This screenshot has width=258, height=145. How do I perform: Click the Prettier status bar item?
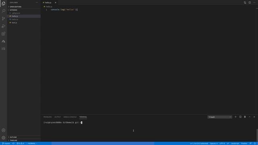[x=244, y=143]
